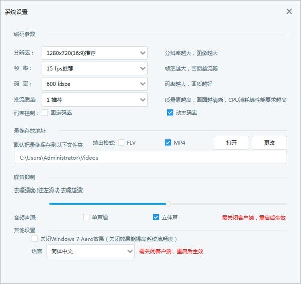Toggle the 立体声 stereo checkbox
This screenshot has height=284, width=301.
pyautogui.click(x=156, y=217)
